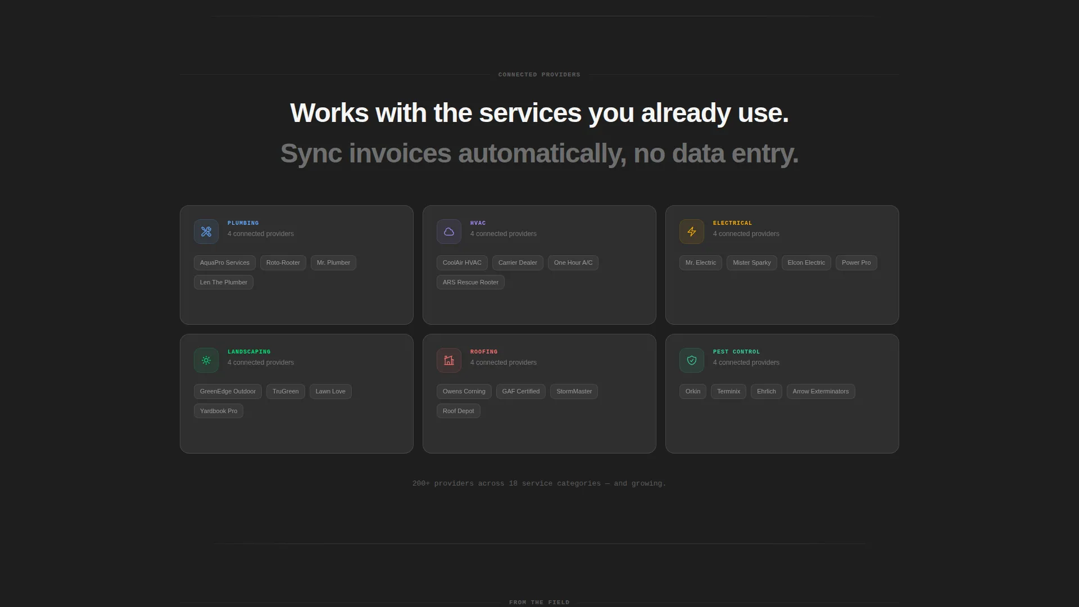
Task: Choose the Mr. Plumber chip
Action: 333,262
